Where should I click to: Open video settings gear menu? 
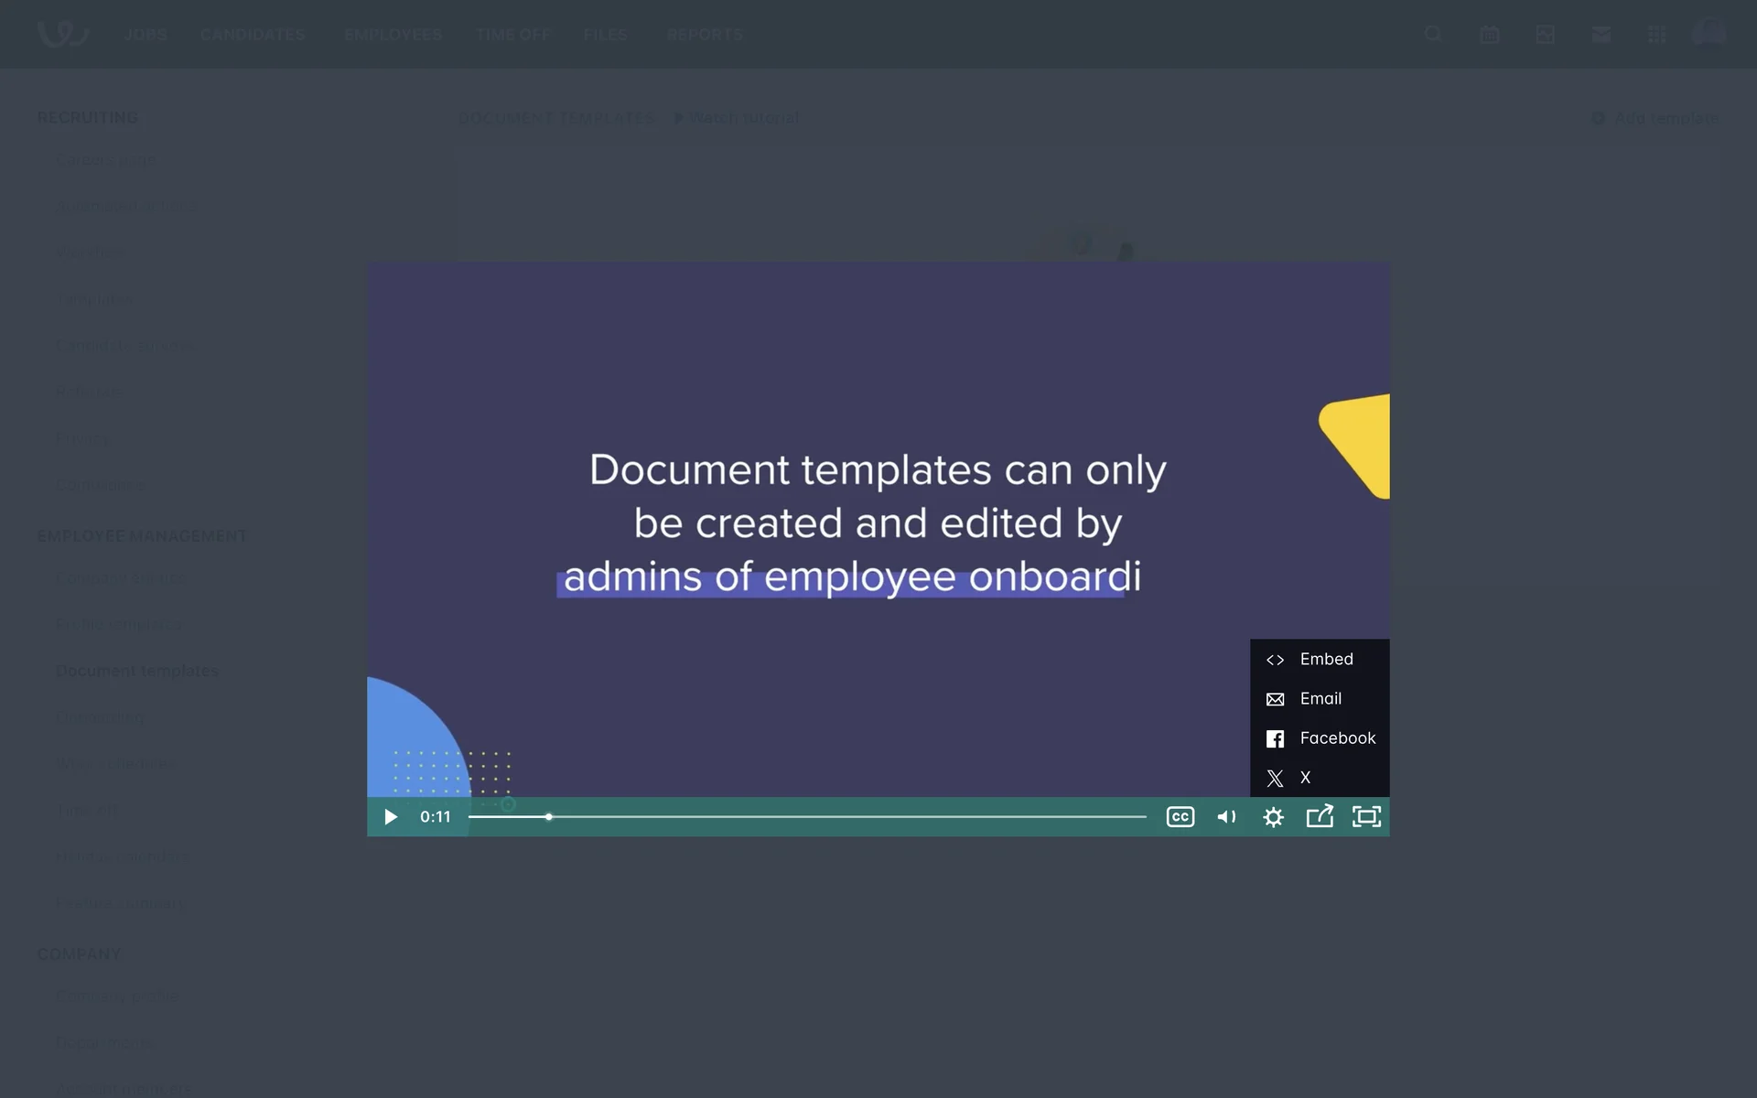tap(1273, 817)
